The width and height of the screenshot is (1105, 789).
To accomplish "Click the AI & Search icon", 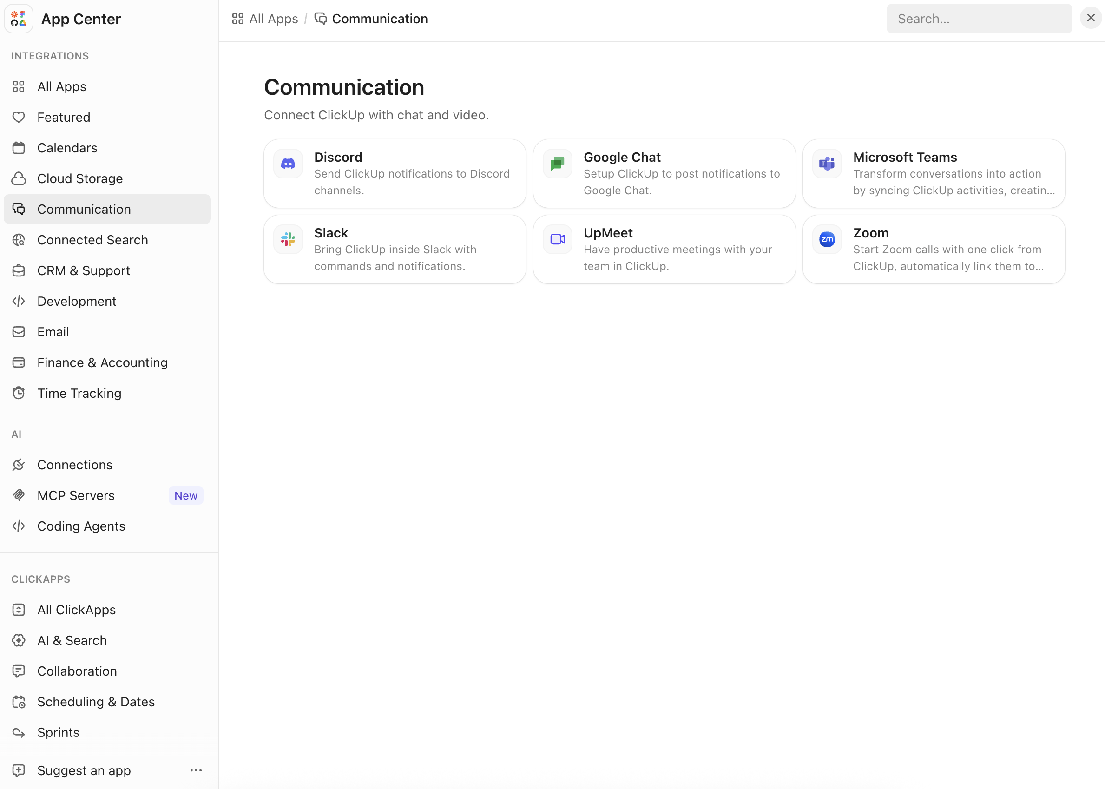I will click(19, 640).
